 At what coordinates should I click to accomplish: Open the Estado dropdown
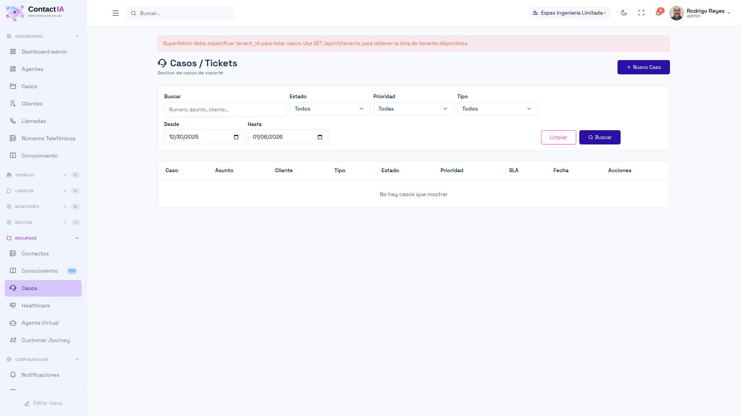click(x=330, y=109)
